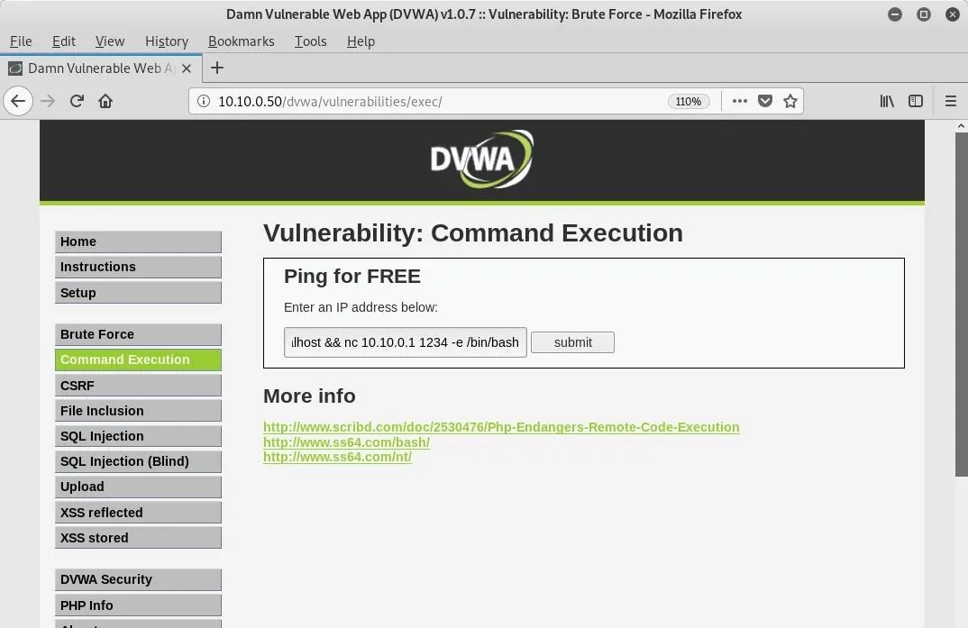The image size is (968, 628).
Task: Reload the current page
Action: click(77, 101)
